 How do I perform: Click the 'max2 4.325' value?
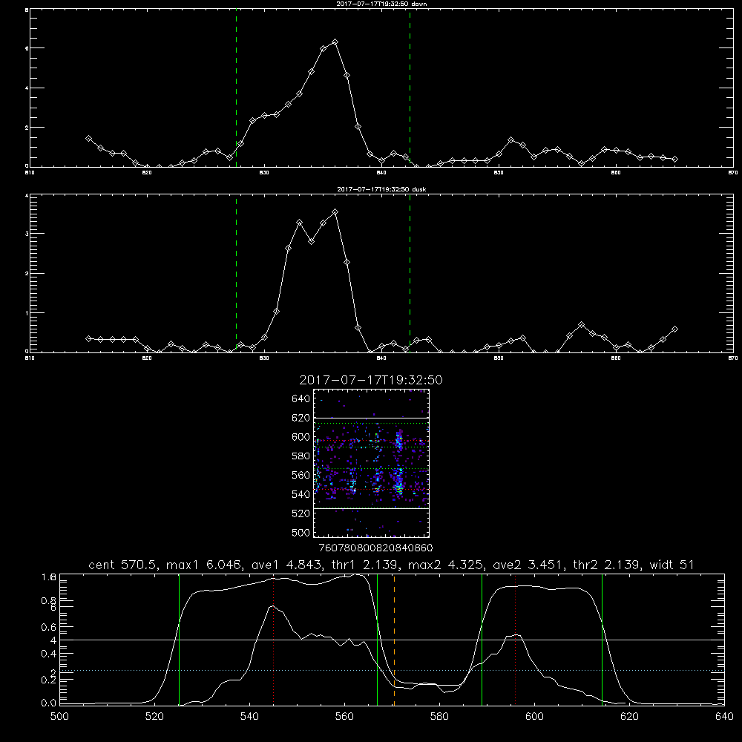[x=446, y=565]
